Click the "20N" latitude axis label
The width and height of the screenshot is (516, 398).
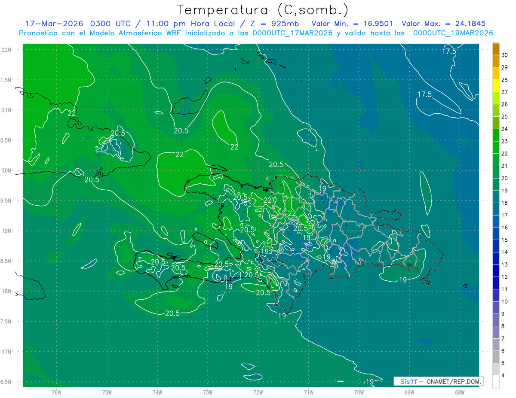pyautogui.click(x=6, y=170)
